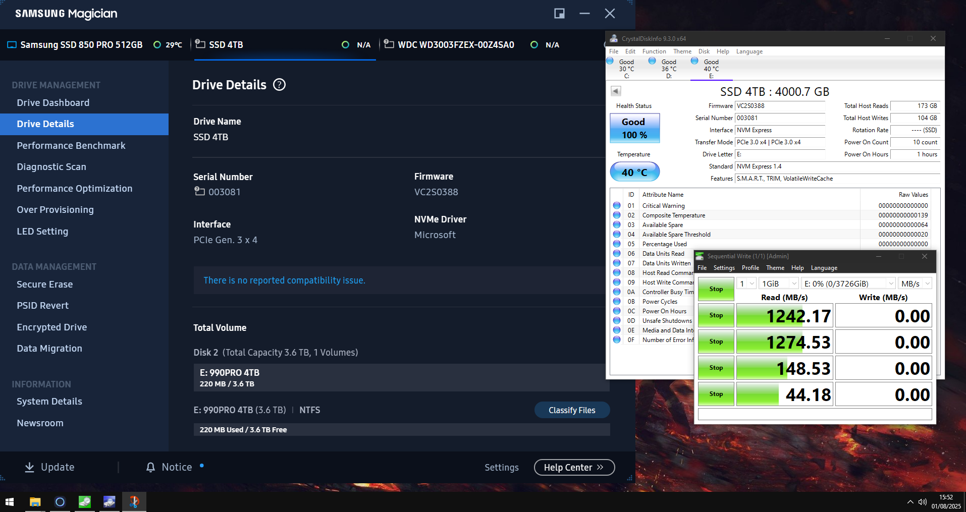
Task: Click the Samsung SSD 850 PRO monitor icon
Action: (x=12, y=45)
